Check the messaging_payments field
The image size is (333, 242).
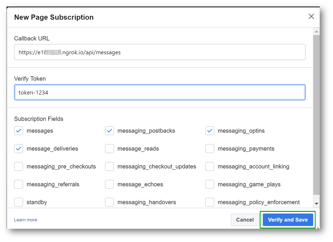click(x=210, y=149)
